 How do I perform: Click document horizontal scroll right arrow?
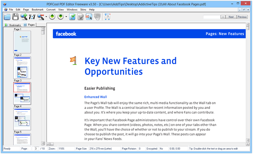click(x=248, y=144)
